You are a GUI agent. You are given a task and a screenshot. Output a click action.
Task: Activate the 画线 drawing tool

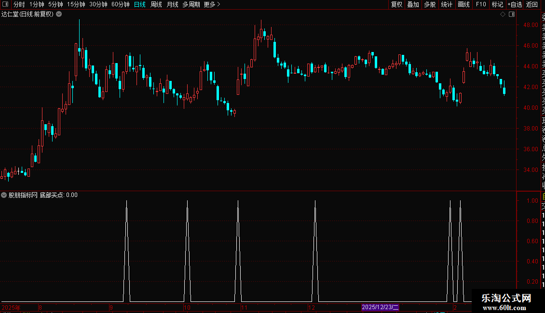[463, 4]
